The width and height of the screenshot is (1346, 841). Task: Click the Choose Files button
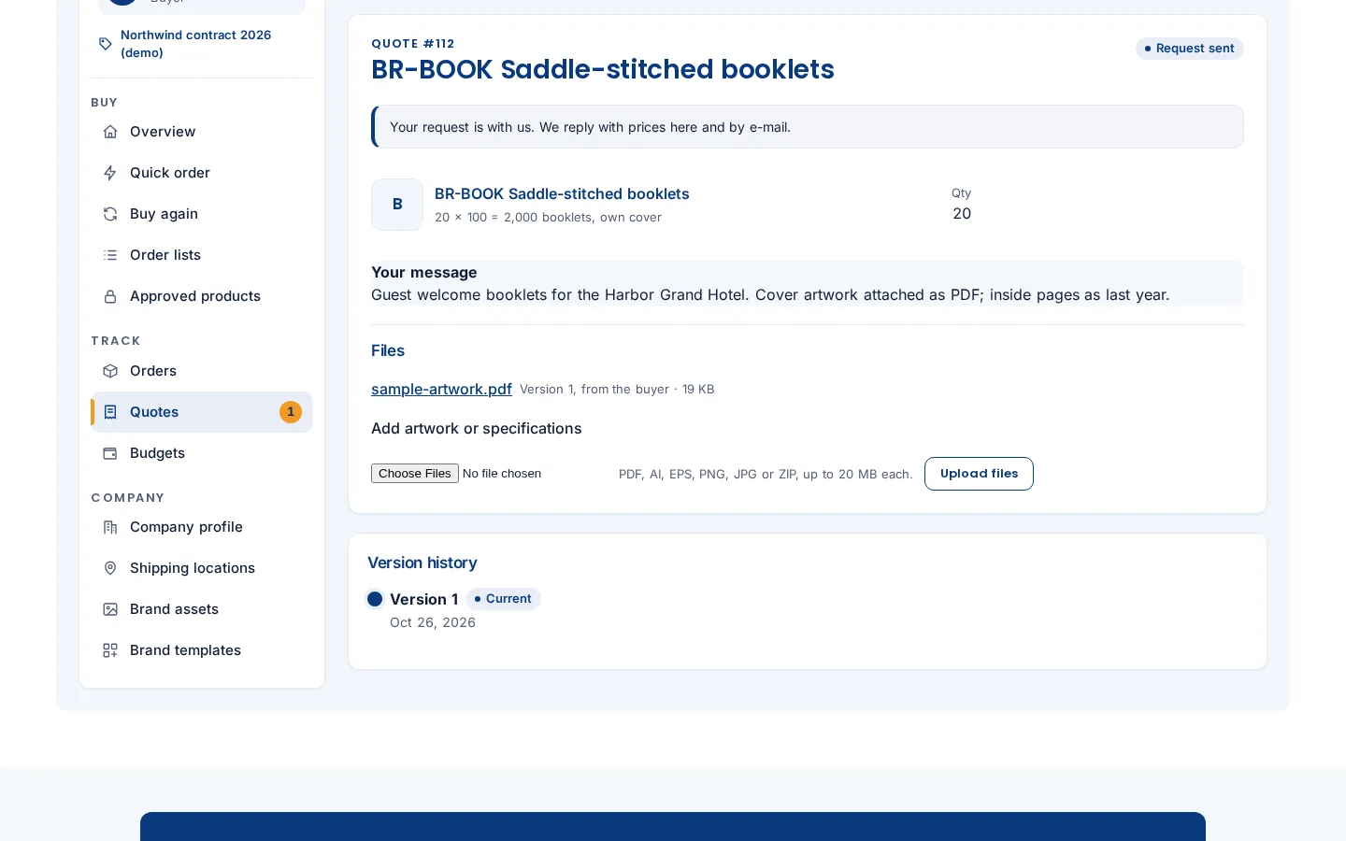click(x=415, y=474)
